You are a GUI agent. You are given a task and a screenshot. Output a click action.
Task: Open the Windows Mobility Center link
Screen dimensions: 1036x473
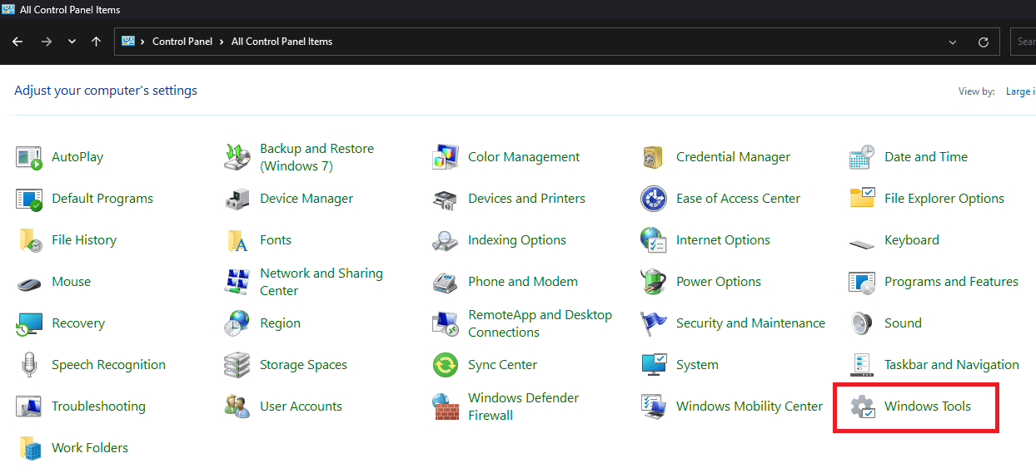[x=750, y=406]
